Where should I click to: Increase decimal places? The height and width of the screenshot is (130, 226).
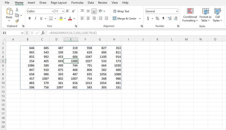(x=170, y=18)
